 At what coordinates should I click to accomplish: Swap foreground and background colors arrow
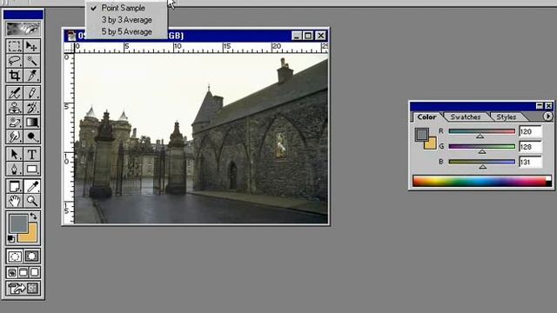click(33, 216)
